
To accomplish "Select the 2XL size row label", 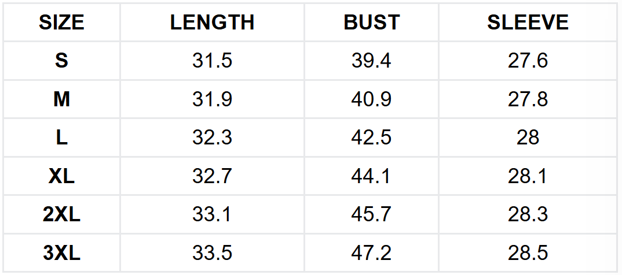I will click(x=61, y=215).
